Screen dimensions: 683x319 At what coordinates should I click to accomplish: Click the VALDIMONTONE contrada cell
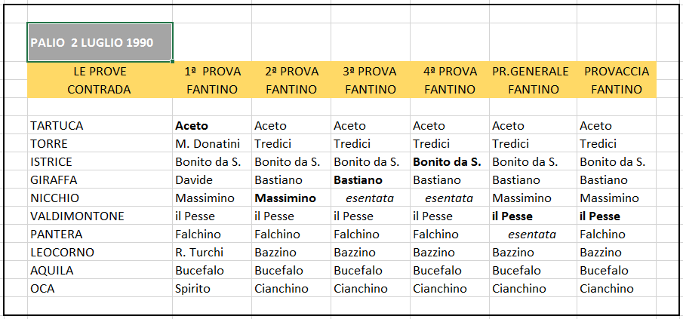coord(100,216)
